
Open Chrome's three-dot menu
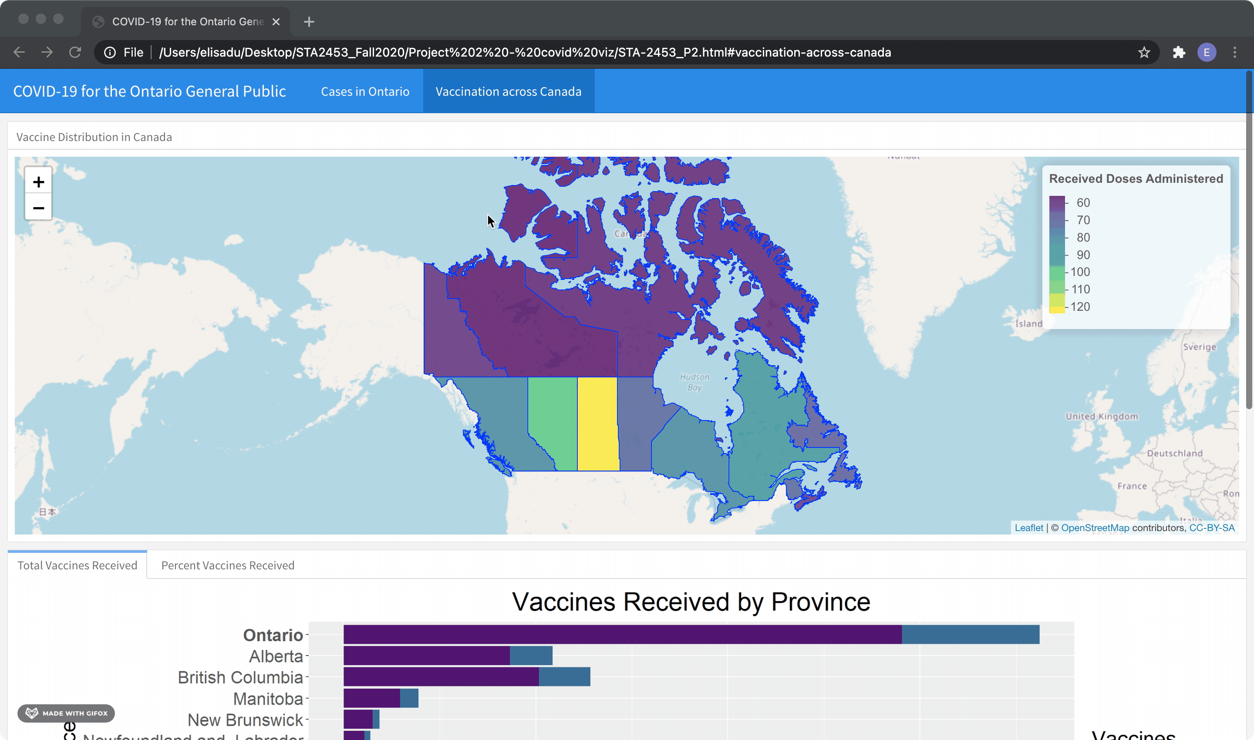[1234, 52]
